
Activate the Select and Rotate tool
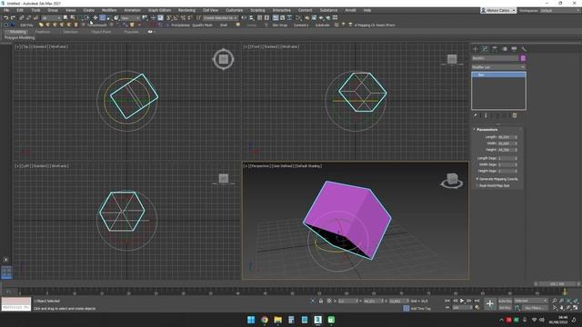(x=102, y=18)
